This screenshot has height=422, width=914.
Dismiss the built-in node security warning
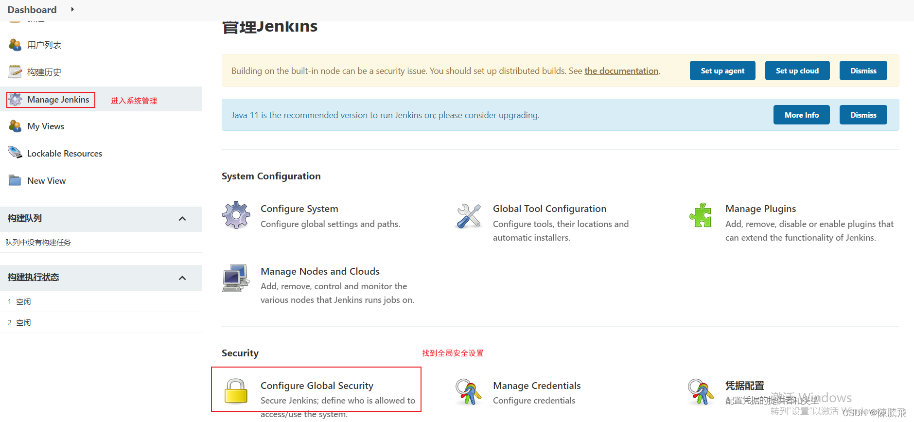pyautogui.click(x=863, y=70)
